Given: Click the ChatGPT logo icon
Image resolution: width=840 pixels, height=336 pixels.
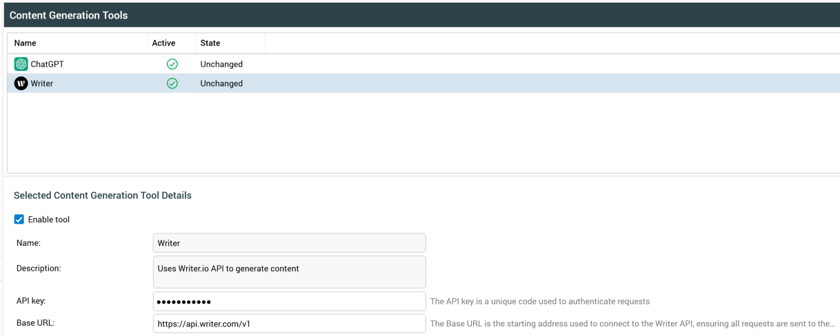Looking at the screenshot, I should tap(21, 64).
